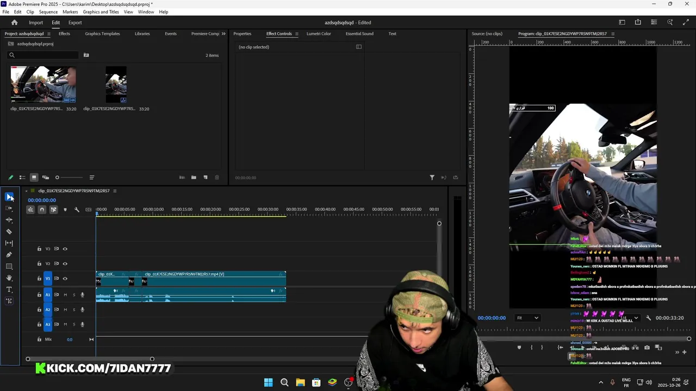This screenshot has height=391, width=696.
Task: Click in the project search field
Action: [x=43, y=55]
